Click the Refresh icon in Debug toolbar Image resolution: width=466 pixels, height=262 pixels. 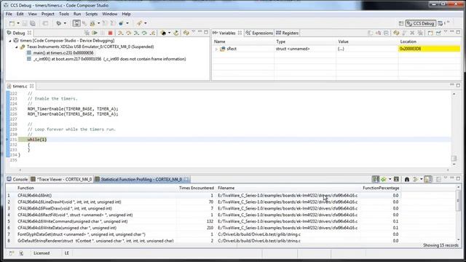tap(186, 33)
